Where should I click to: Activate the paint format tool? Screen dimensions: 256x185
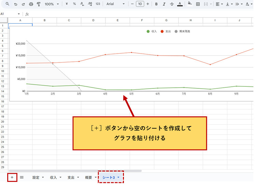39,4
